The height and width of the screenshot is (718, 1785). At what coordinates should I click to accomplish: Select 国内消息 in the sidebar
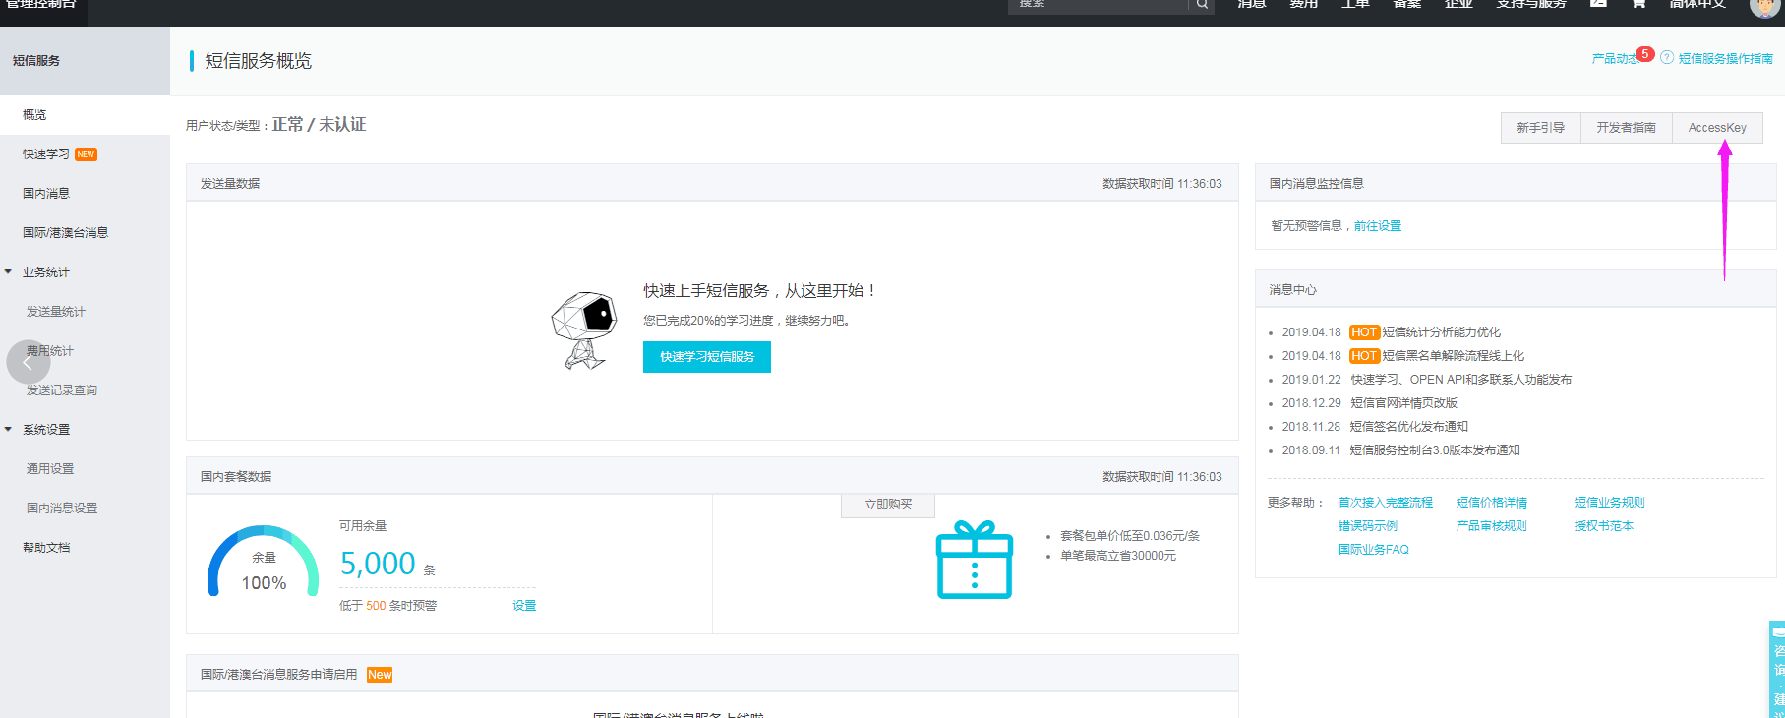(x=46, y=194)
